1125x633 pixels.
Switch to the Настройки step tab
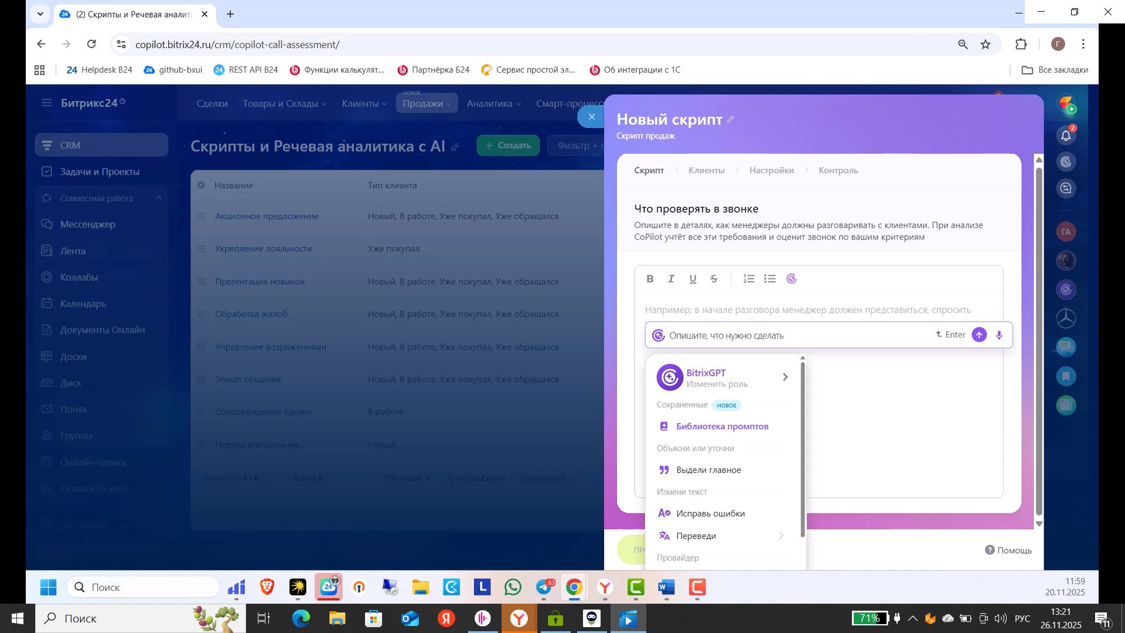point(771,171)
